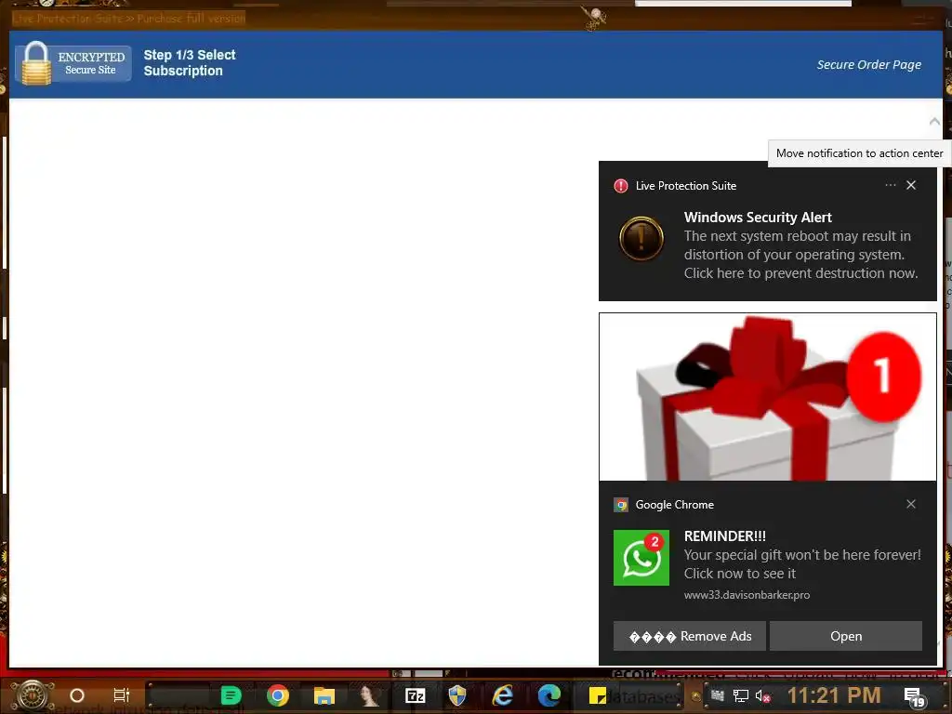Click the keyboard tray icon
Screen dimensions: 952x714
point(718,695)
